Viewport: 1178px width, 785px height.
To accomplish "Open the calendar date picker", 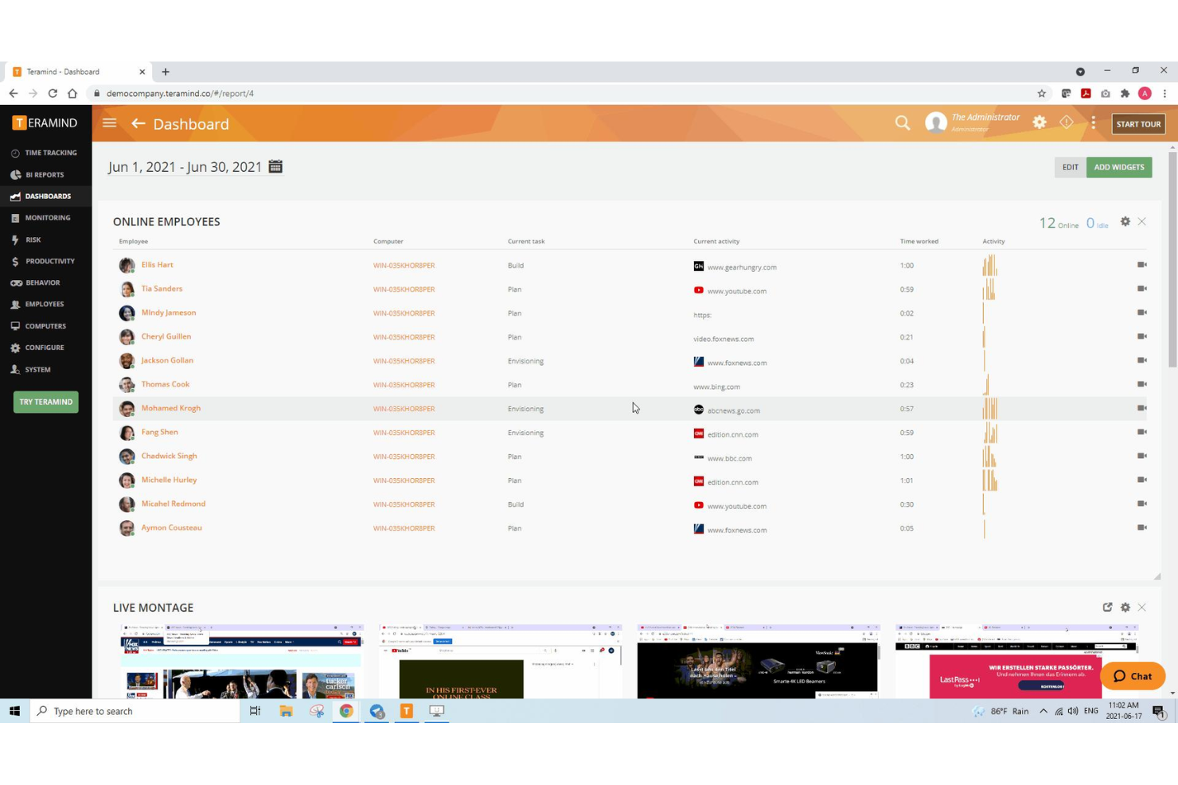I will pos(275,166).
